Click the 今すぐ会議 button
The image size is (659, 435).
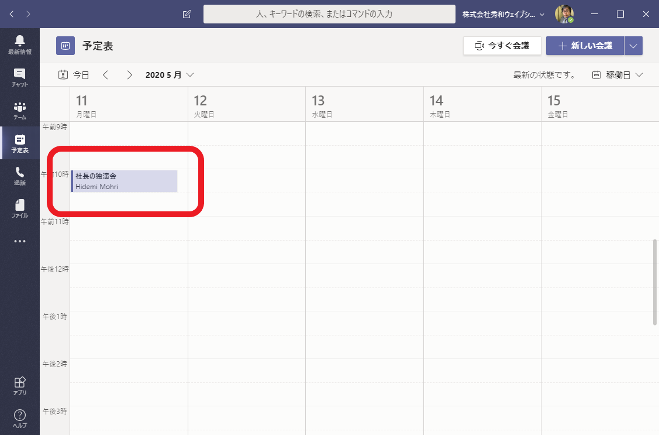tap(502, 46)
